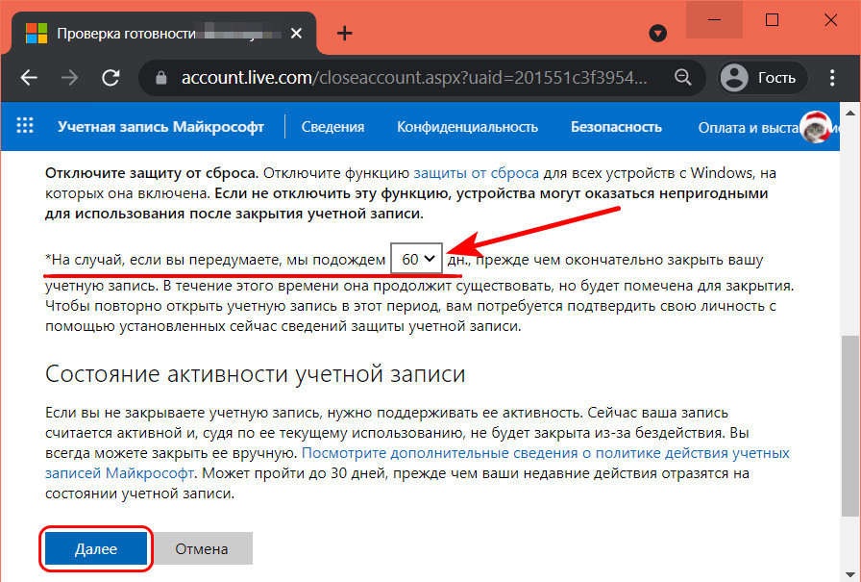Viewport: 861px width, 582px height.
Task: Click the Microsoft logo tab favicon
Action: 37,34
